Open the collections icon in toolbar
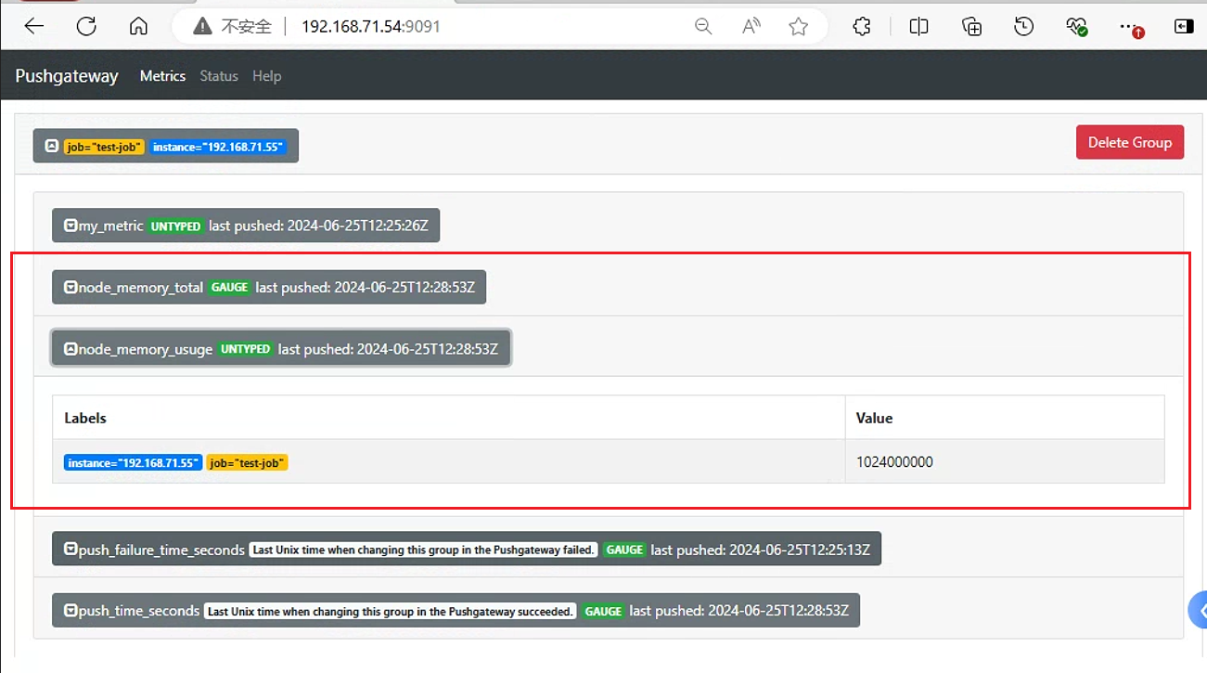The width and height of the screenshot is (1207, 673). point(971,27)
